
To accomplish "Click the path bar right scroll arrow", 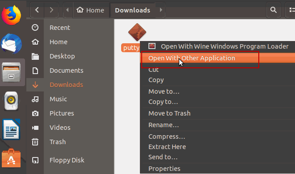I will pos(160,10).
